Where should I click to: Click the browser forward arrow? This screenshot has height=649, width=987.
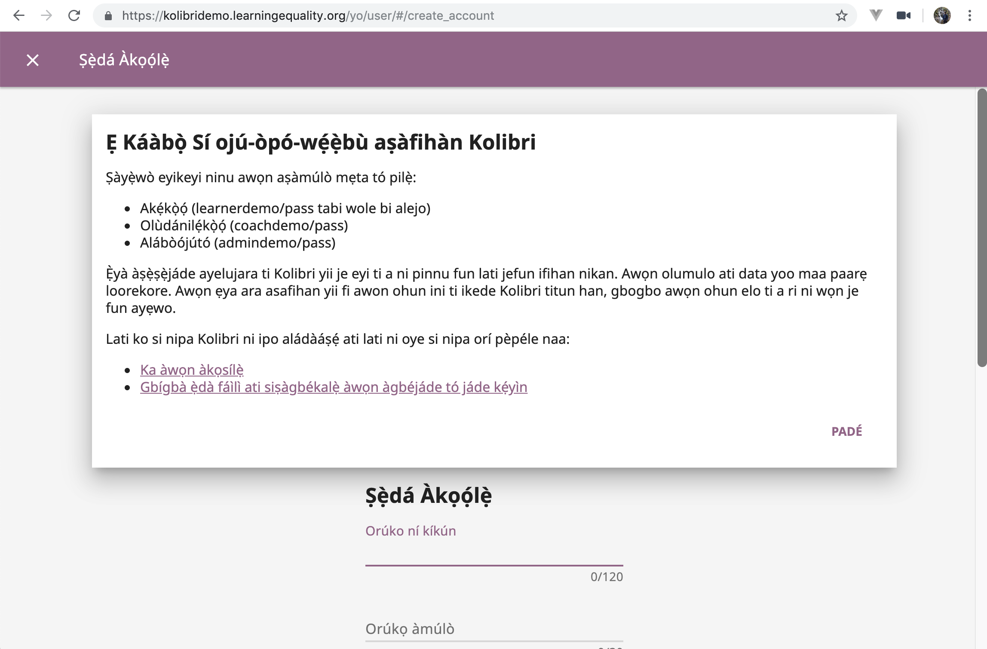(46, 16)
